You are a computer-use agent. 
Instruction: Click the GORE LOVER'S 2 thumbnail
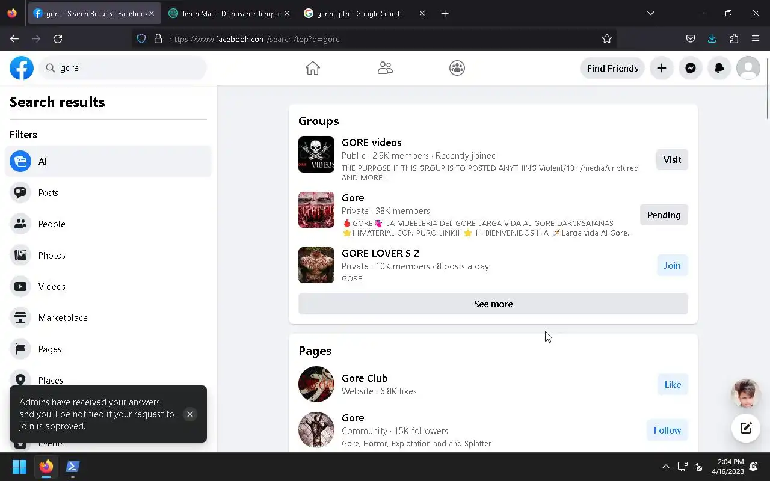tap(316, 265)
